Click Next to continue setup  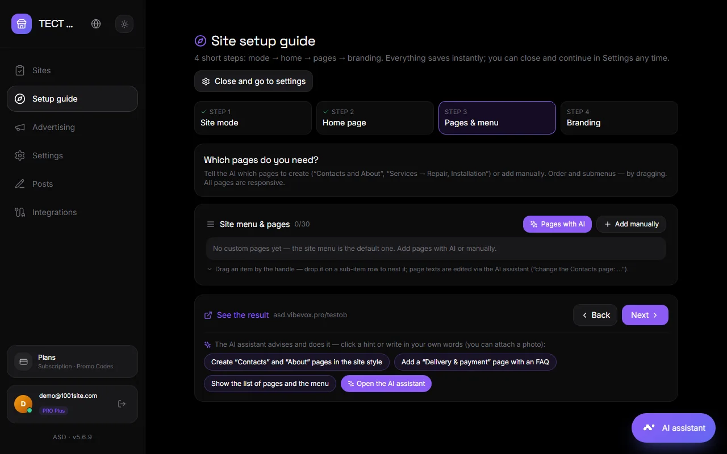[645, 315]
